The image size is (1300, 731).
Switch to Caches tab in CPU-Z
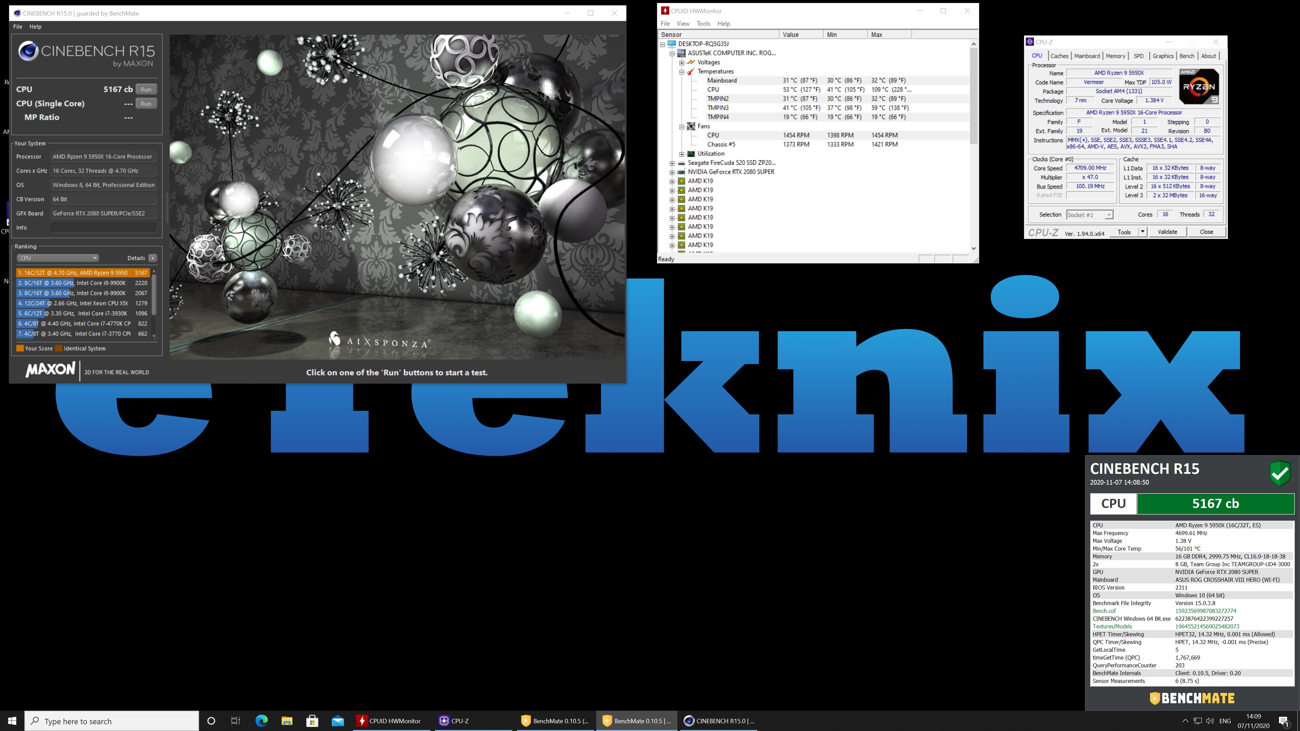tap(1059, 56)
